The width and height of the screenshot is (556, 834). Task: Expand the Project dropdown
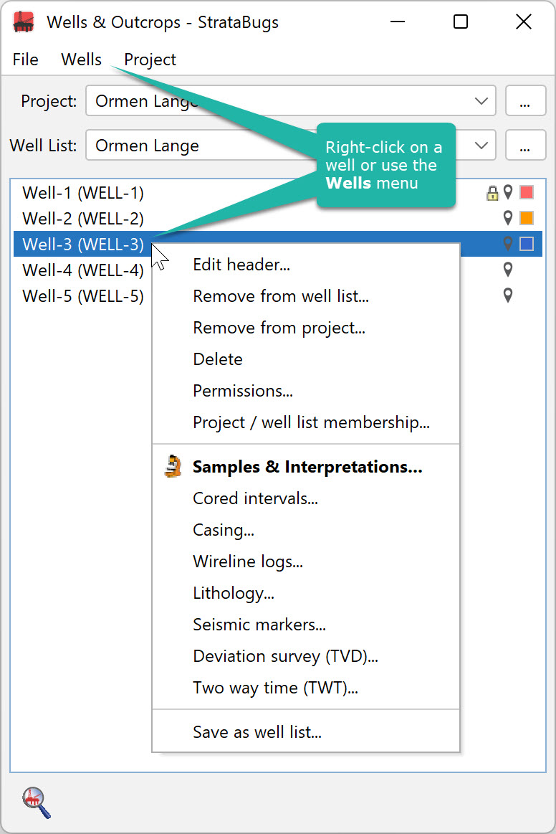coord(481,100)
